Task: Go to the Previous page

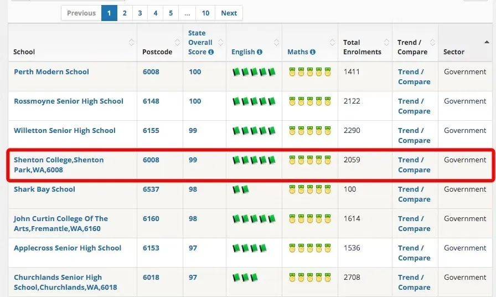Action: (x=81, y=13)
